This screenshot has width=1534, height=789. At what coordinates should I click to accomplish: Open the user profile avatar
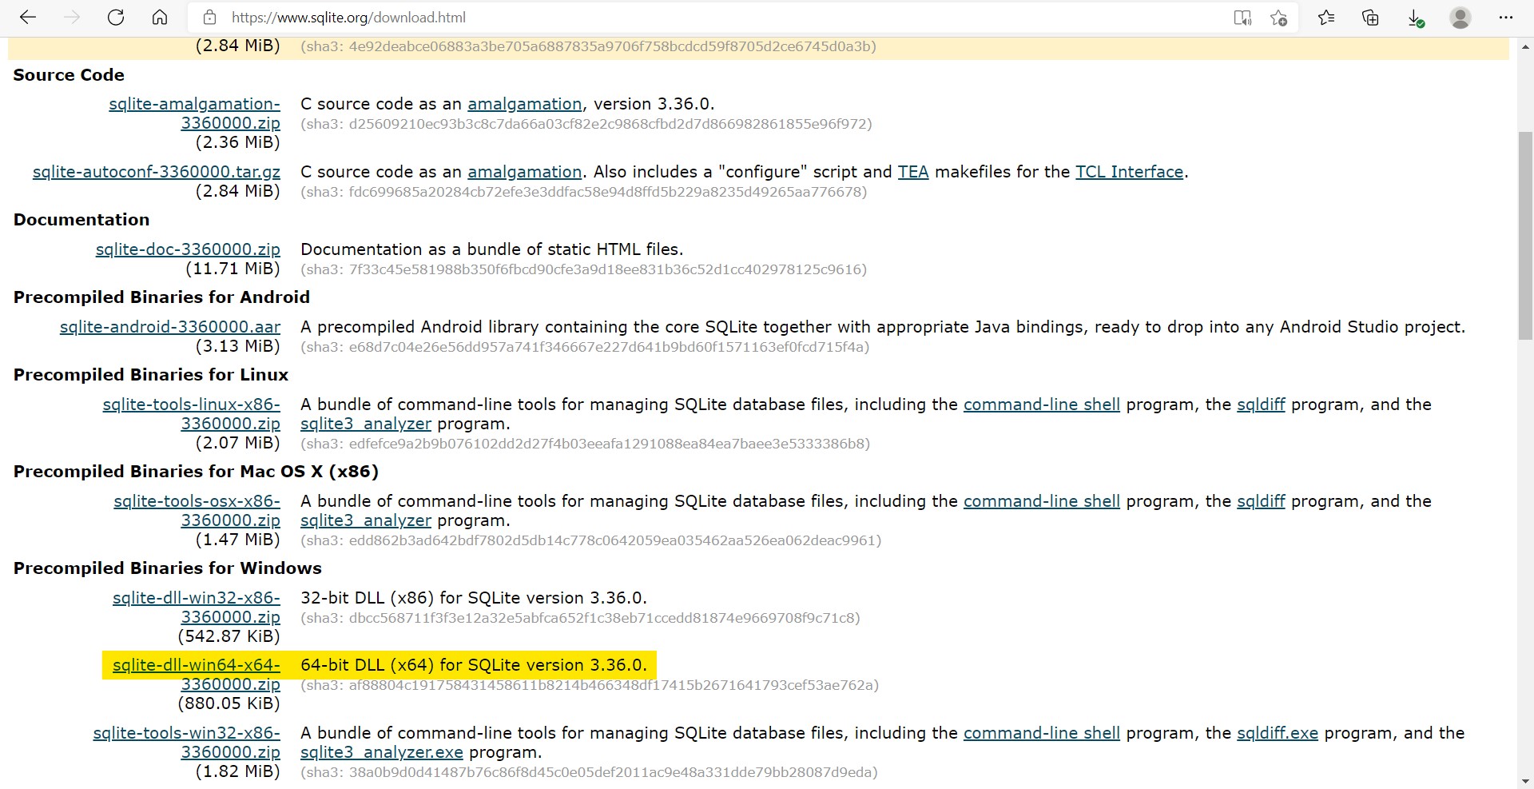click(1460, 18)
